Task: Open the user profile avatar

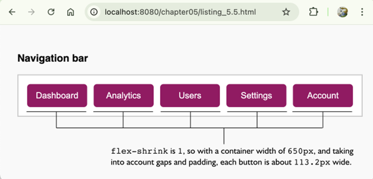Action: pyautogui.click(x=342, y=12)
